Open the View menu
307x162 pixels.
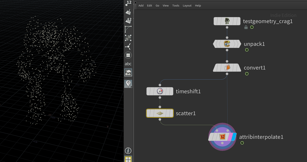(x=166, y=6)
